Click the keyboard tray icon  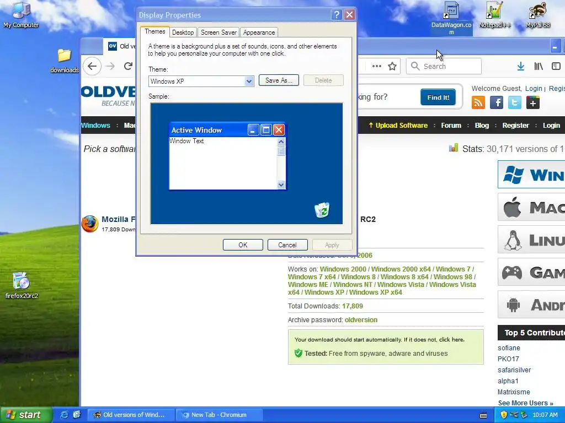pyautogui.click(x=483, y=415)
